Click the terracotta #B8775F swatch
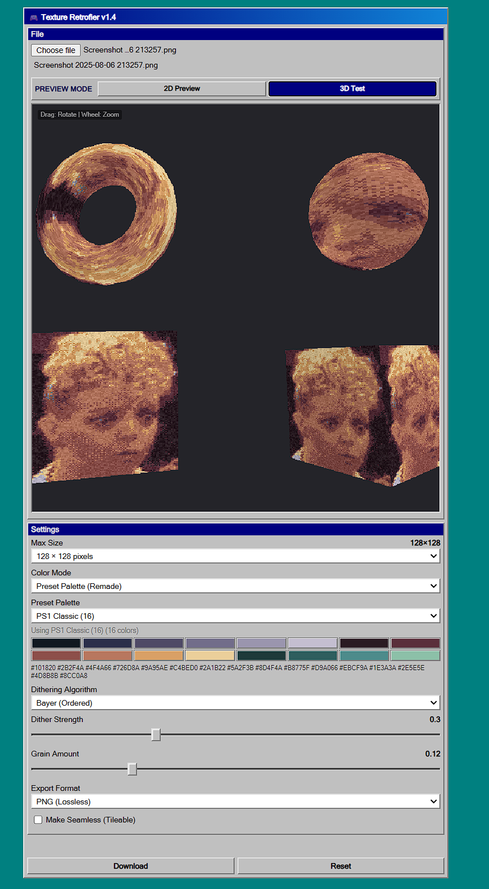Image resolution: width=489 pixels, height=889 pixels. coord(108,655)
